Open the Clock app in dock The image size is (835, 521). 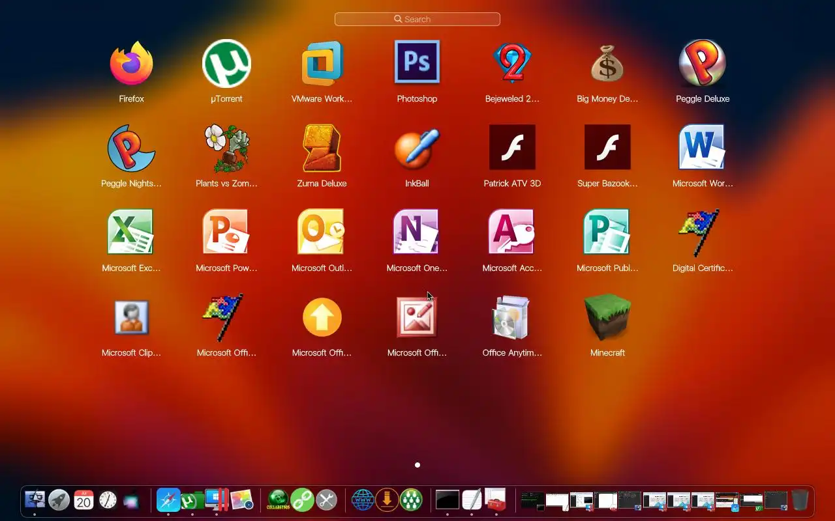pyautogui.click(x=108, y=500)
